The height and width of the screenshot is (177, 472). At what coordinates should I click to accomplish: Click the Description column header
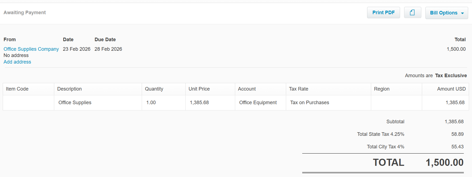pyautogui.click(x=69, y=89)
